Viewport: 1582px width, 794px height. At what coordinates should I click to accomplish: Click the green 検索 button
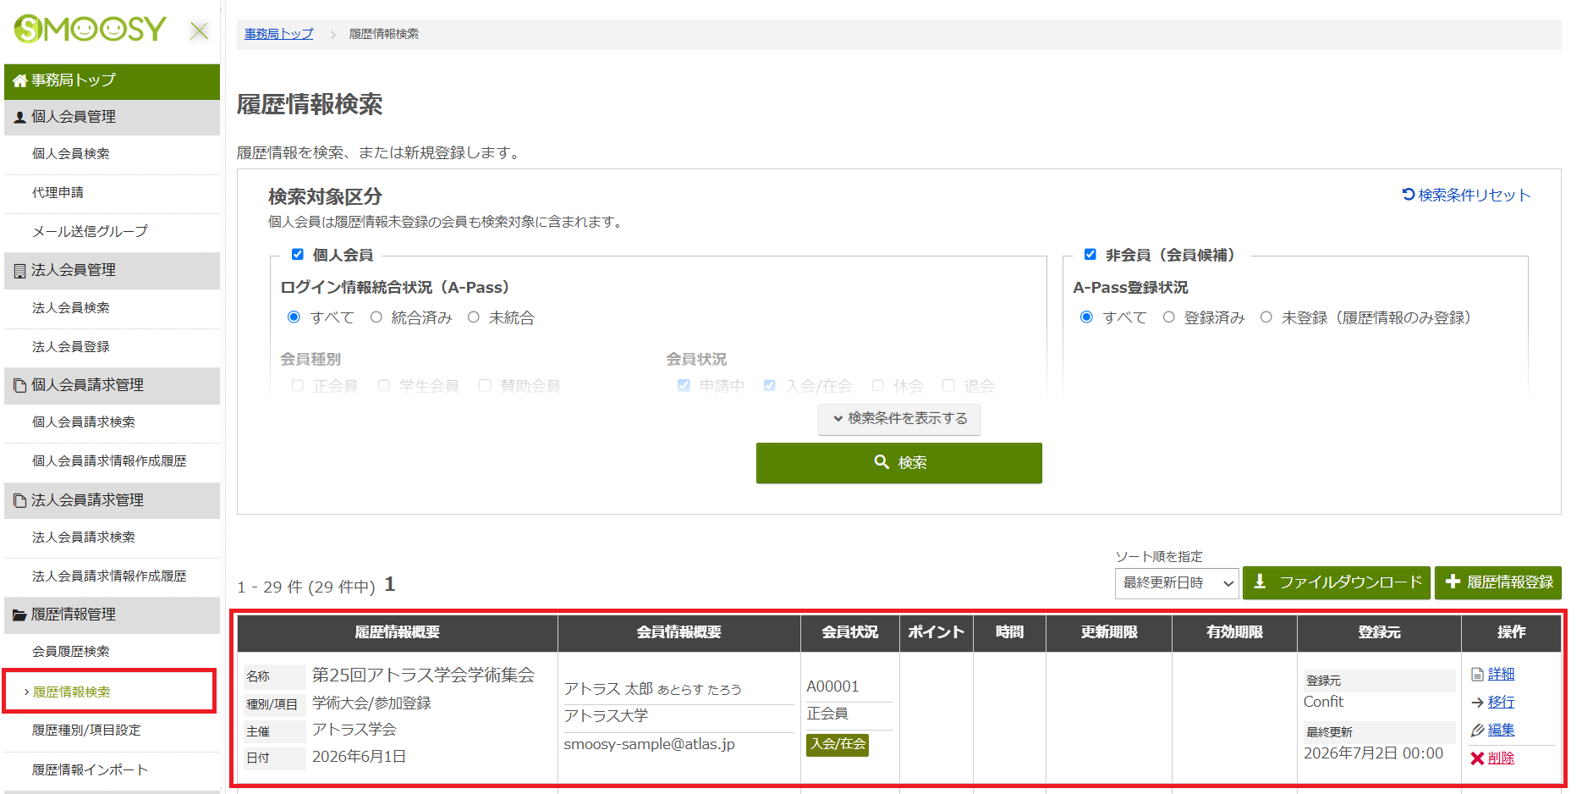tap(899, 463)
